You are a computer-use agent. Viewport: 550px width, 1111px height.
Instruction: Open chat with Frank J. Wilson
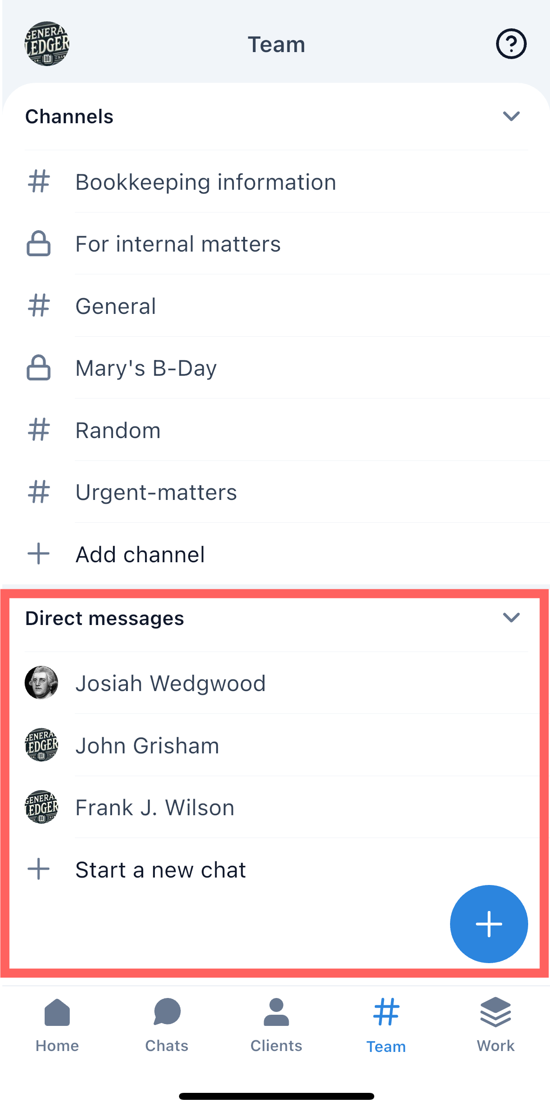click(155, 808)
